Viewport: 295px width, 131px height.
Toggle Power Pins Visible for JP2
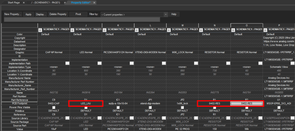coord(182,108)
